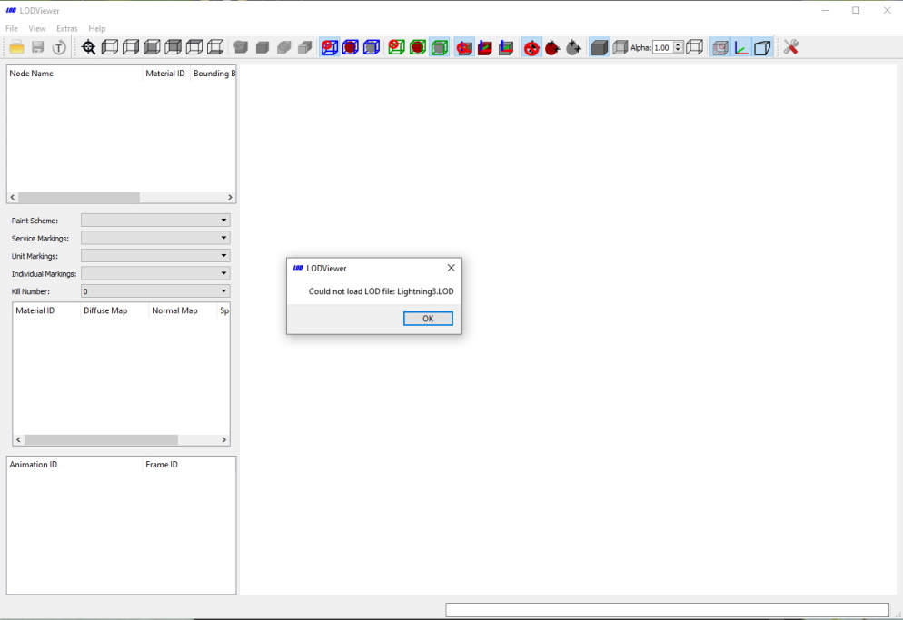Click the red bomb icon in toolbar

point(552,47)
